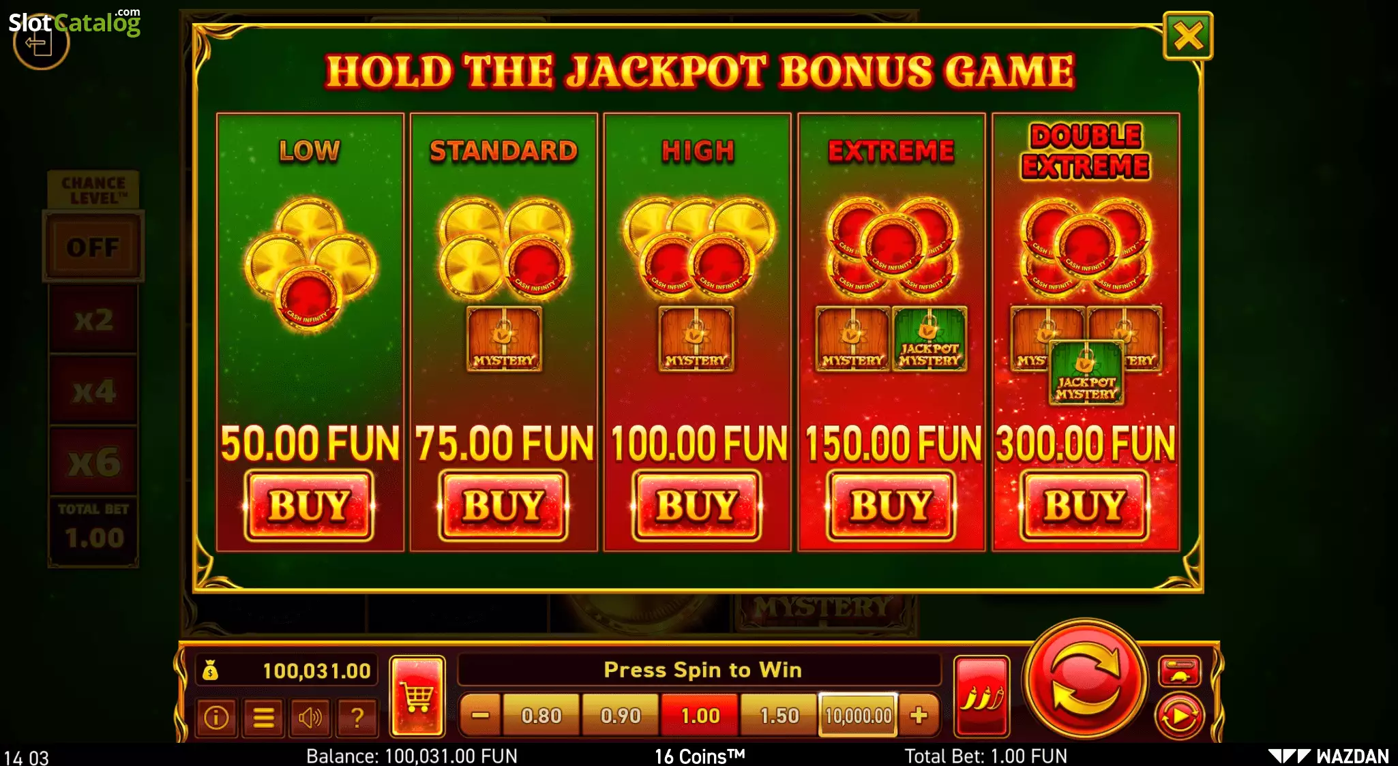
Task: Select the 1.50 bet value
Action: click(779, 716)
